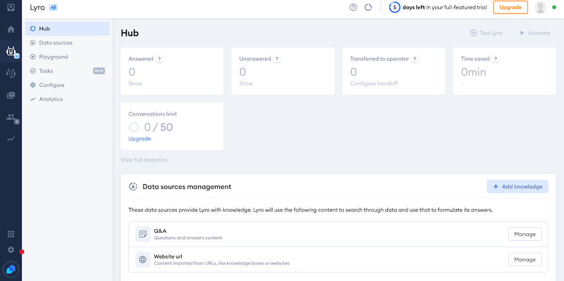Open the contacts people icon in sidebar
This screenshot has height=281, width=564.
[11, 118]
